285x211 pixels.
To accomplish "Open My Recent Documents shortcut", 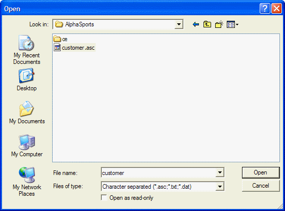I will pos(27,50).
